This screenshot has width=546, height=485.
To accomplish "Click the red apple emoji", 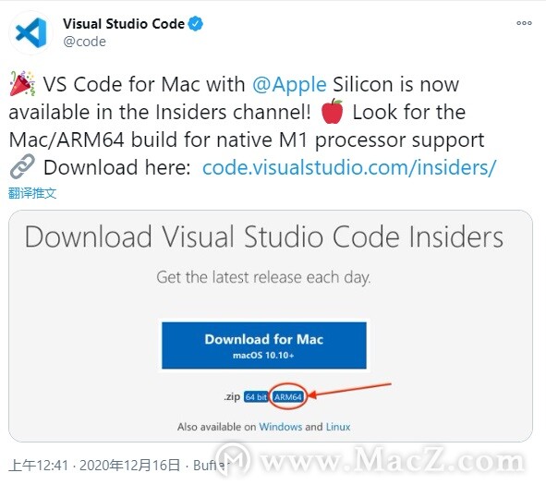I will (x=332, y=112).
